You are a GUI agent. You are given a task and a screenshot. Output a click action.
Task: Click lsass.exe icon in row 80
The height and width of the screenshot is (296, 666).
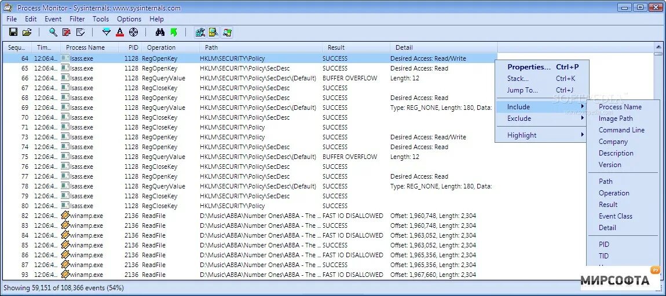tap(65, 205)
